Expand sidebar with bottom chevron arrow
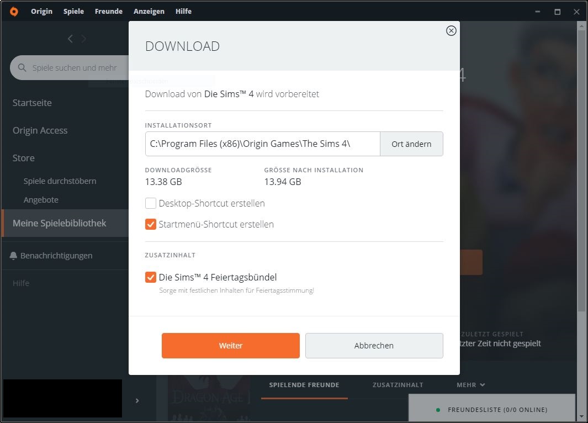Image resolution: width=588 pixels, height=423 pixels. click(137, 400)
